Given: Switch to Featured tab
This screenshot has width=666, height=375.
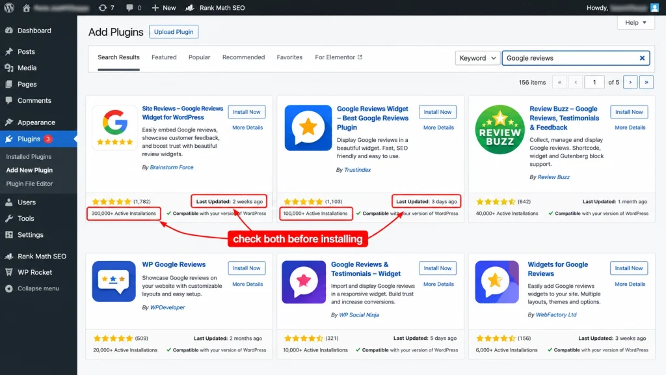Looking at the screenshot, I should point(164,57).
